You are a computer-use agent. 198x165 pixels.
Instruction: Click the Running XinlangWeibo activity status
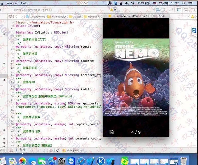pyautogui.click(x=32, y=10)
